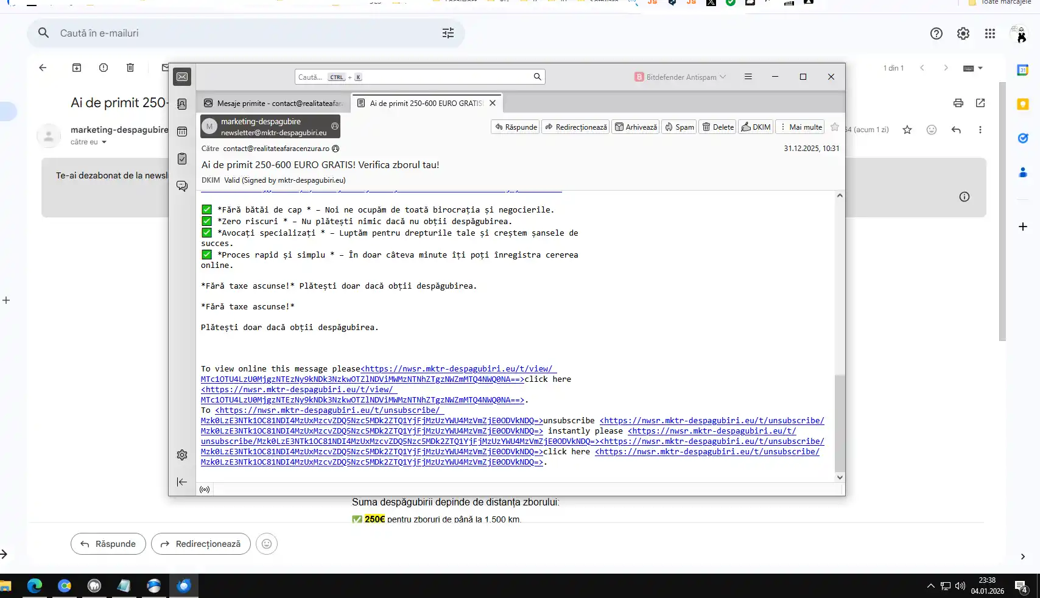Toggle the Gmail star on this email
This screenshot has height=598, width=1040.
pos(907,130)
